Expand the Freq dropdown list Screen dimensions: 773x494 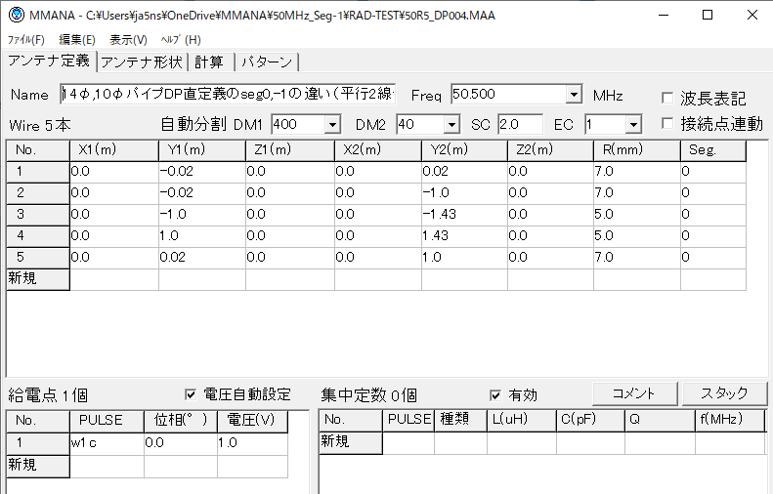574,95
